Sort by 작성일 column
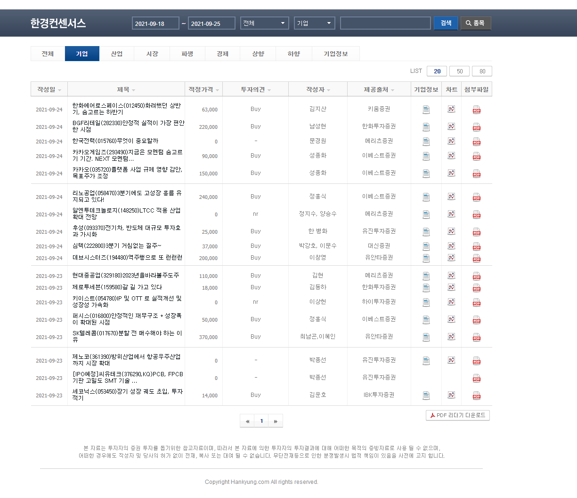Image resolution: width=577 pixels, height=498 pixels. click(x=49, y=89)
